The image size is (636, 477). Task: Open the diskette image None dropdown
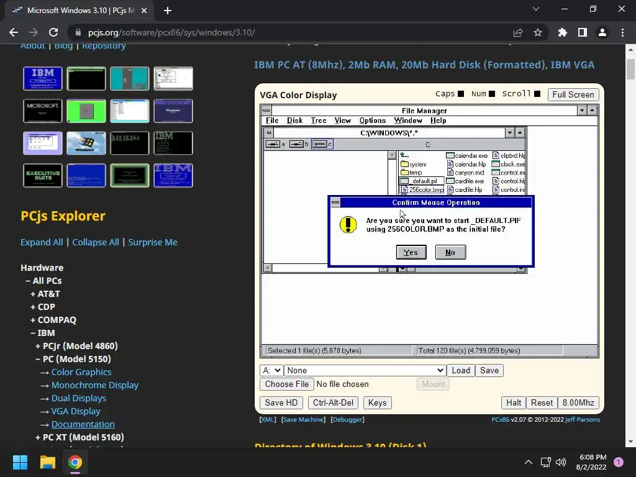tap(364, 370)
